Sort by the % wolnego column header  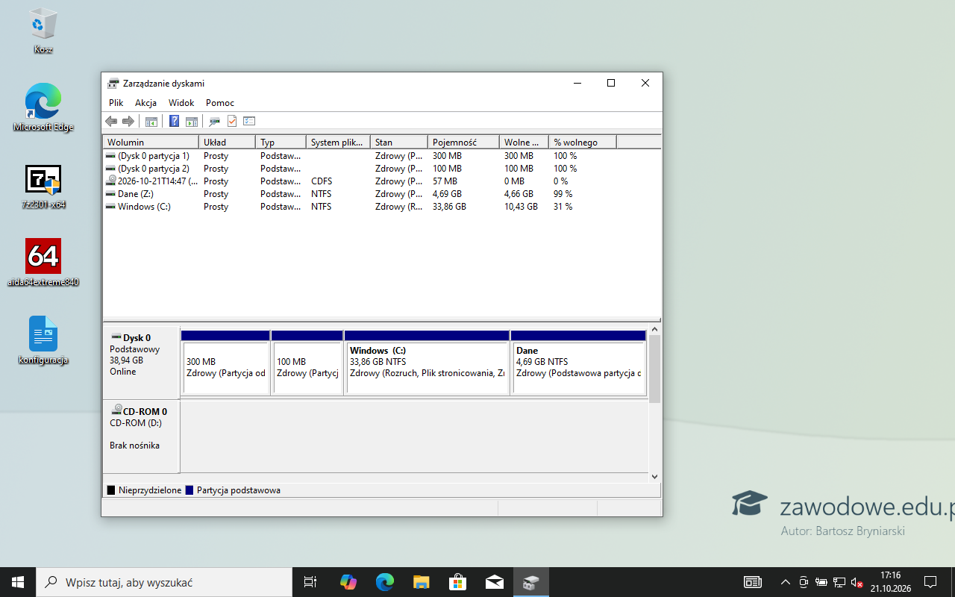[583, 142]
